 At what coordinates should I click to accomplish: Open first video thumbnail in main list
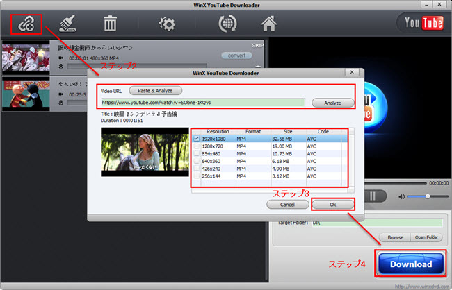click(26, 58)
